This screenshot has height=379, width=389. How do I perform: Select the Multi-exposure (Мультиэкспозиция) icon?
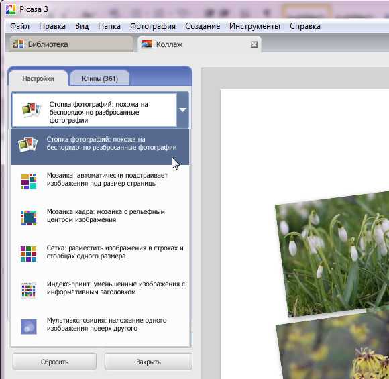coord(29,327)
